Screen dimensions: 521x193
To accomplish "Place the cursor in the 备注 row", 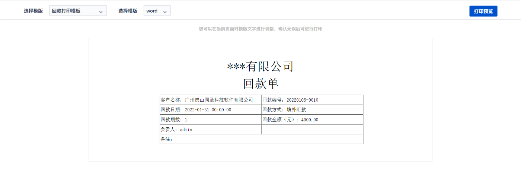I will [261, 139].
